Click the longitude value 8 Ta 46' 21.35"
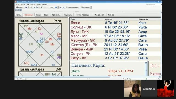176x99 pixels. (117, 23)
